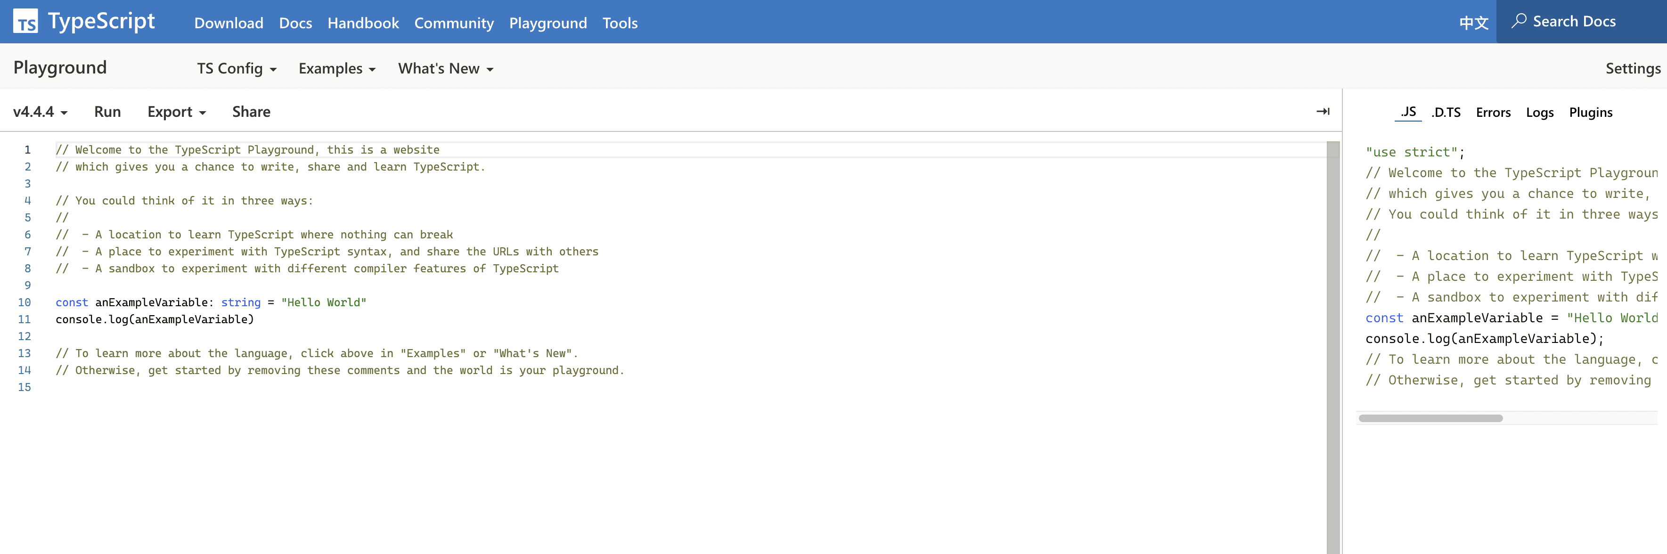
Task: Click the Share button
Action: pos(251,112)
